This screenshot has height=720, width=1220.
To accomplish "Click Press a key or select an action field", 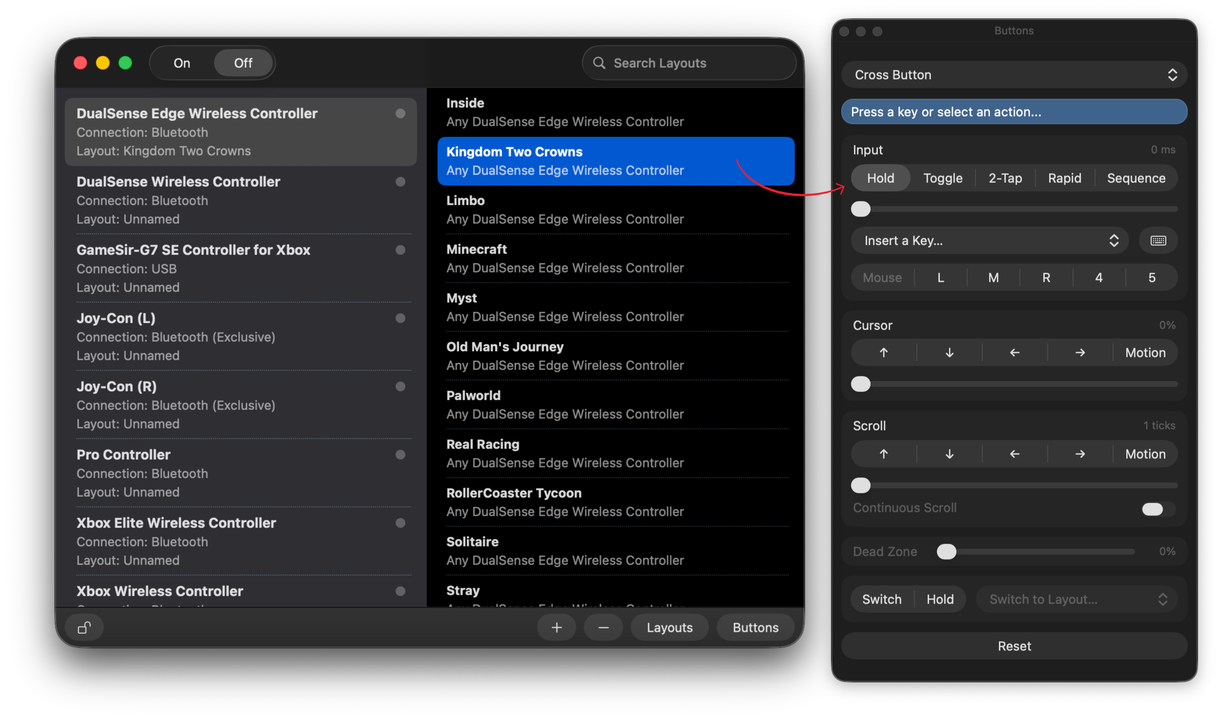I will pos(1014,112).
